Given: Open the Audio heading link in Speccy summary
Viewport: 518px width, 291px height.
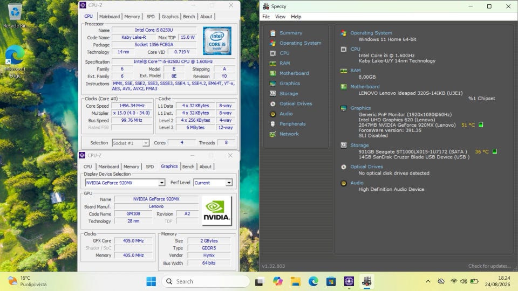Looking at the screenshot, I should (357, 183).
